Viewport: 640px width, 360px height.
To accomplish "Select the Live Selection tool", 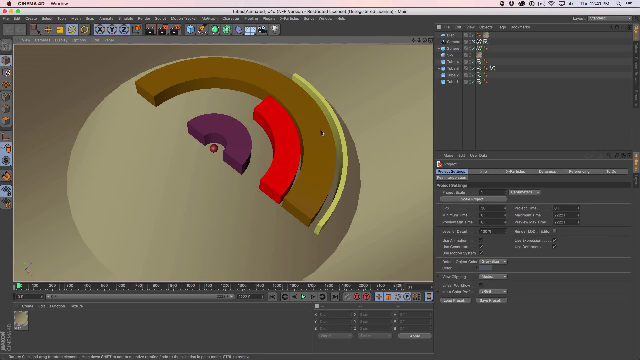I will [x=35, y=29].
